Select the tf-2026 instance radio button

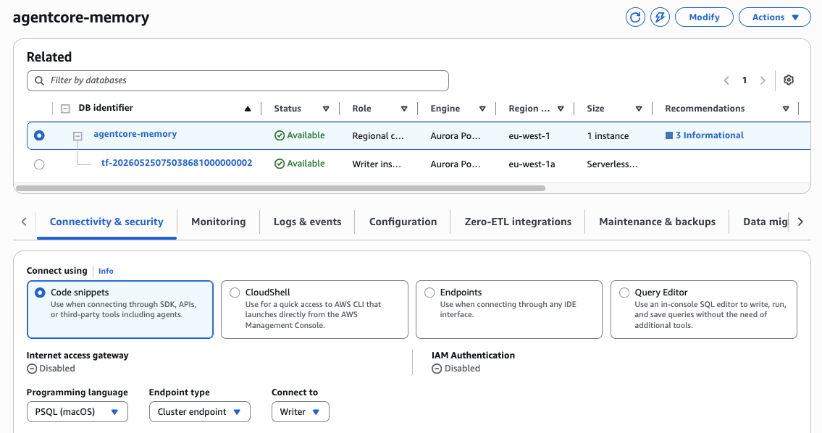pyautogui.click(x=39, y=164)
